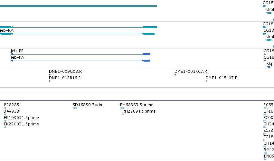Click the double-arrow glyph under SD16850.3prime
This screenshot has width=274, height=161.
click(x=75, y=108)
